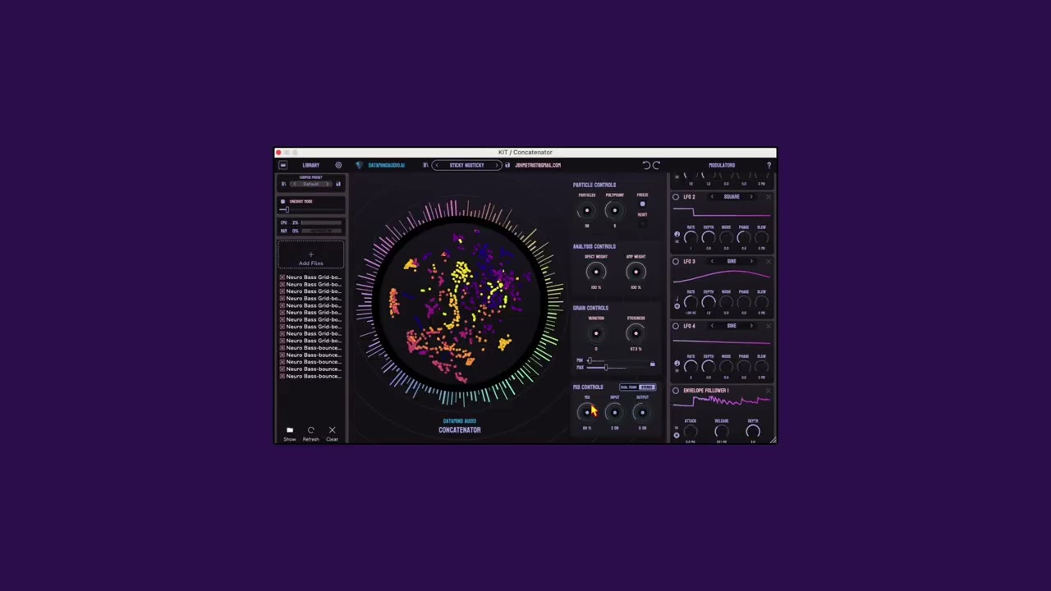The image size is (1051, 591).
Task: Click the Spect Weight knob
Action: coord(596,272)
